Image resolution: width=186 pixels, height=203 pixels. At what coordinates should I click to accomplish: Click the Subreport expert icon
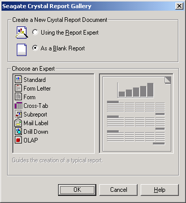point(18,114)
